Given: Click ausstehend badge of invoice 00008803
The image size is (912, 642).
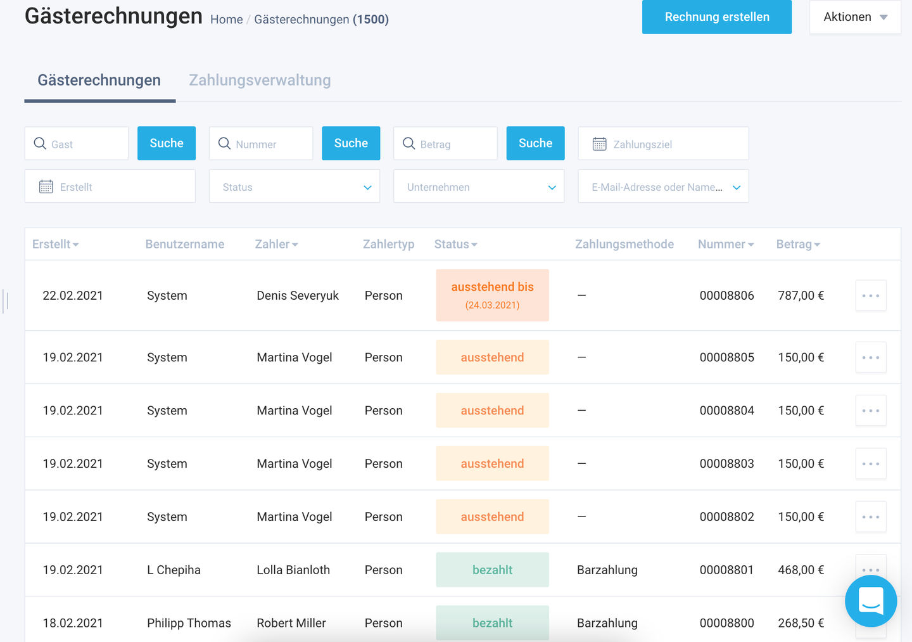Looking at the screenshot, I should pyautogui.click(x=492, y=464).
